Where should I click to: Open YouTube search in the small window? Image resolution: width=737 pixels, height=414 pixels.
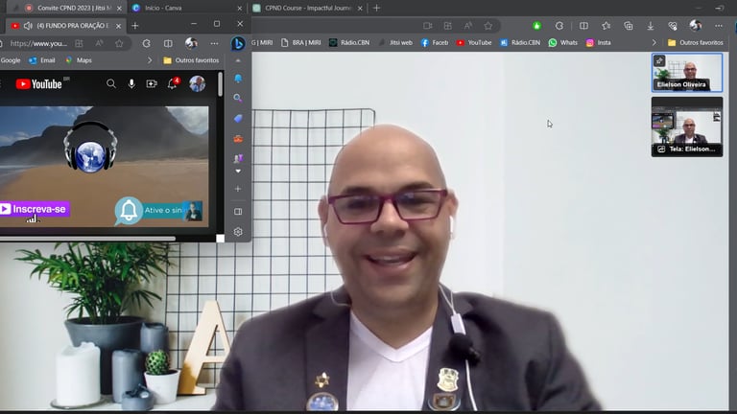111,84
